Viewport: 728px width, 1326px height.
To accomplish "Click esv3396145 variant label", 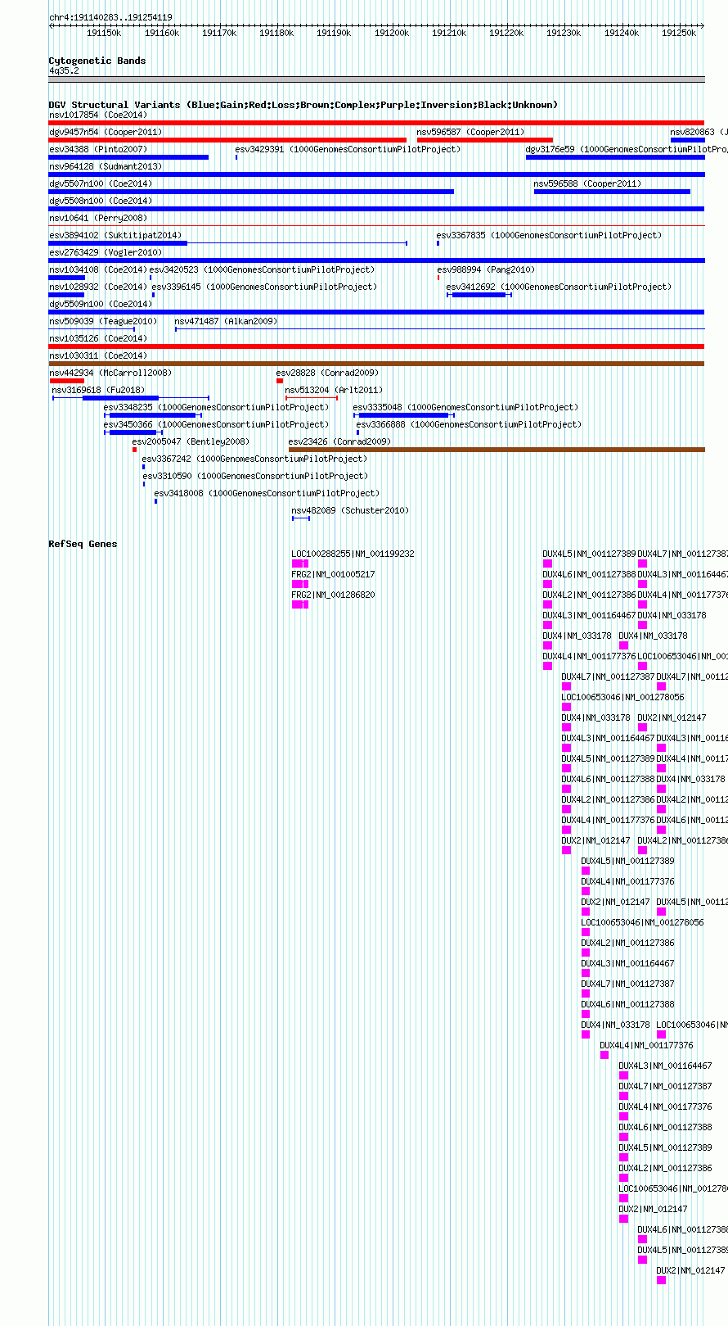I will pyautogui.click(x=264, y=287).
